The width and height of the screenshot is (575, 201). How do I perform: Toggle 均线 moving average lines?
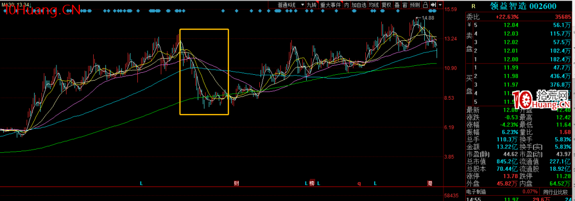[x=374, y=5]
